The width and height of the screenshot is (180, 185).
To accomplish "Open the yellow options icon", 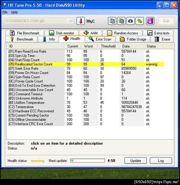I will pyautogui.click(x=139, y=21).
